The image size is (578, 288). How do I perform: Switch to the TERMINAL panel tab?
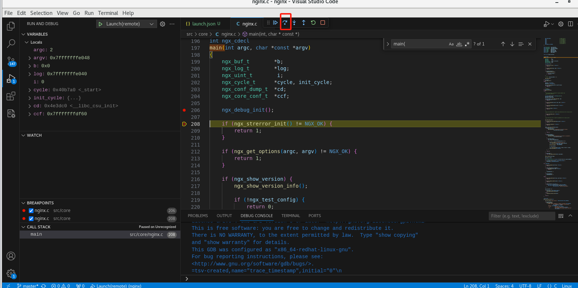pyautogui.click(x=291, y=216)
